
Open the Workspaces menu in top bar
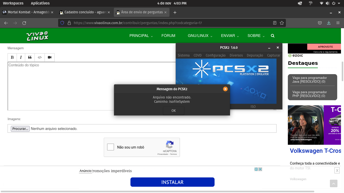point(13,3)
